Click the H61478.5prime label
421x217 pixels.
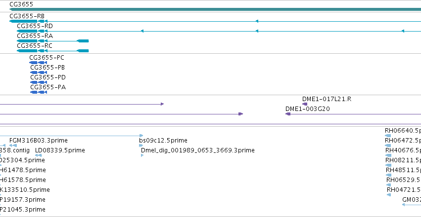click(x=23, y=170)
